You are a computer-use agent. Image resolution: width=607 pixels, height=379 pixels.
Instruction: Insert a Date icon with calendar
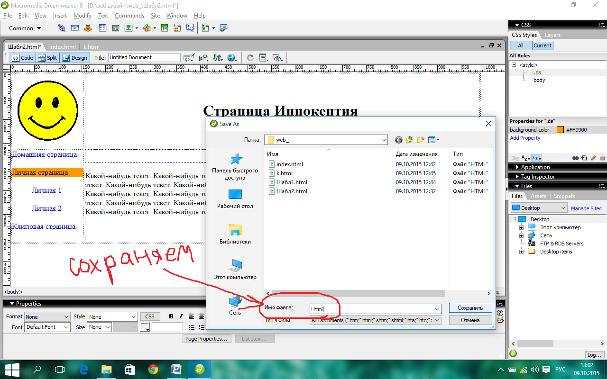tap(165, 28)
